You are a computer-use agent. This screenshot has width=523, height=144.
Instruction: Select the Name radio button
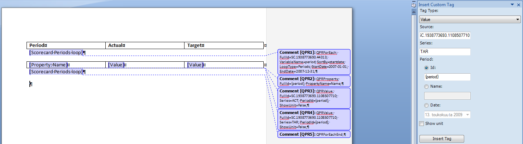[x=426, y=86]
